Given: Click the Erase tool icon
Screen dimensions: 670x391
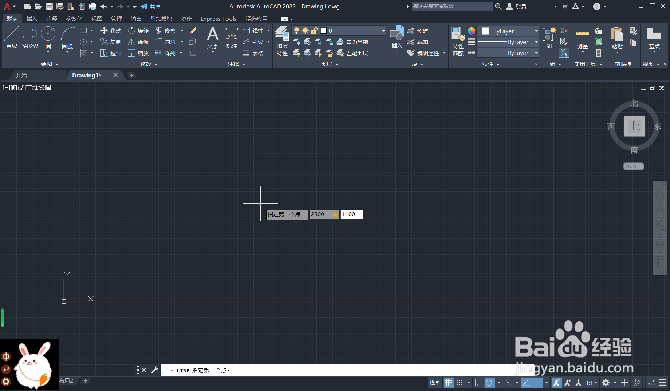Looking at the screenshot, I should click(x=193, y=31).
